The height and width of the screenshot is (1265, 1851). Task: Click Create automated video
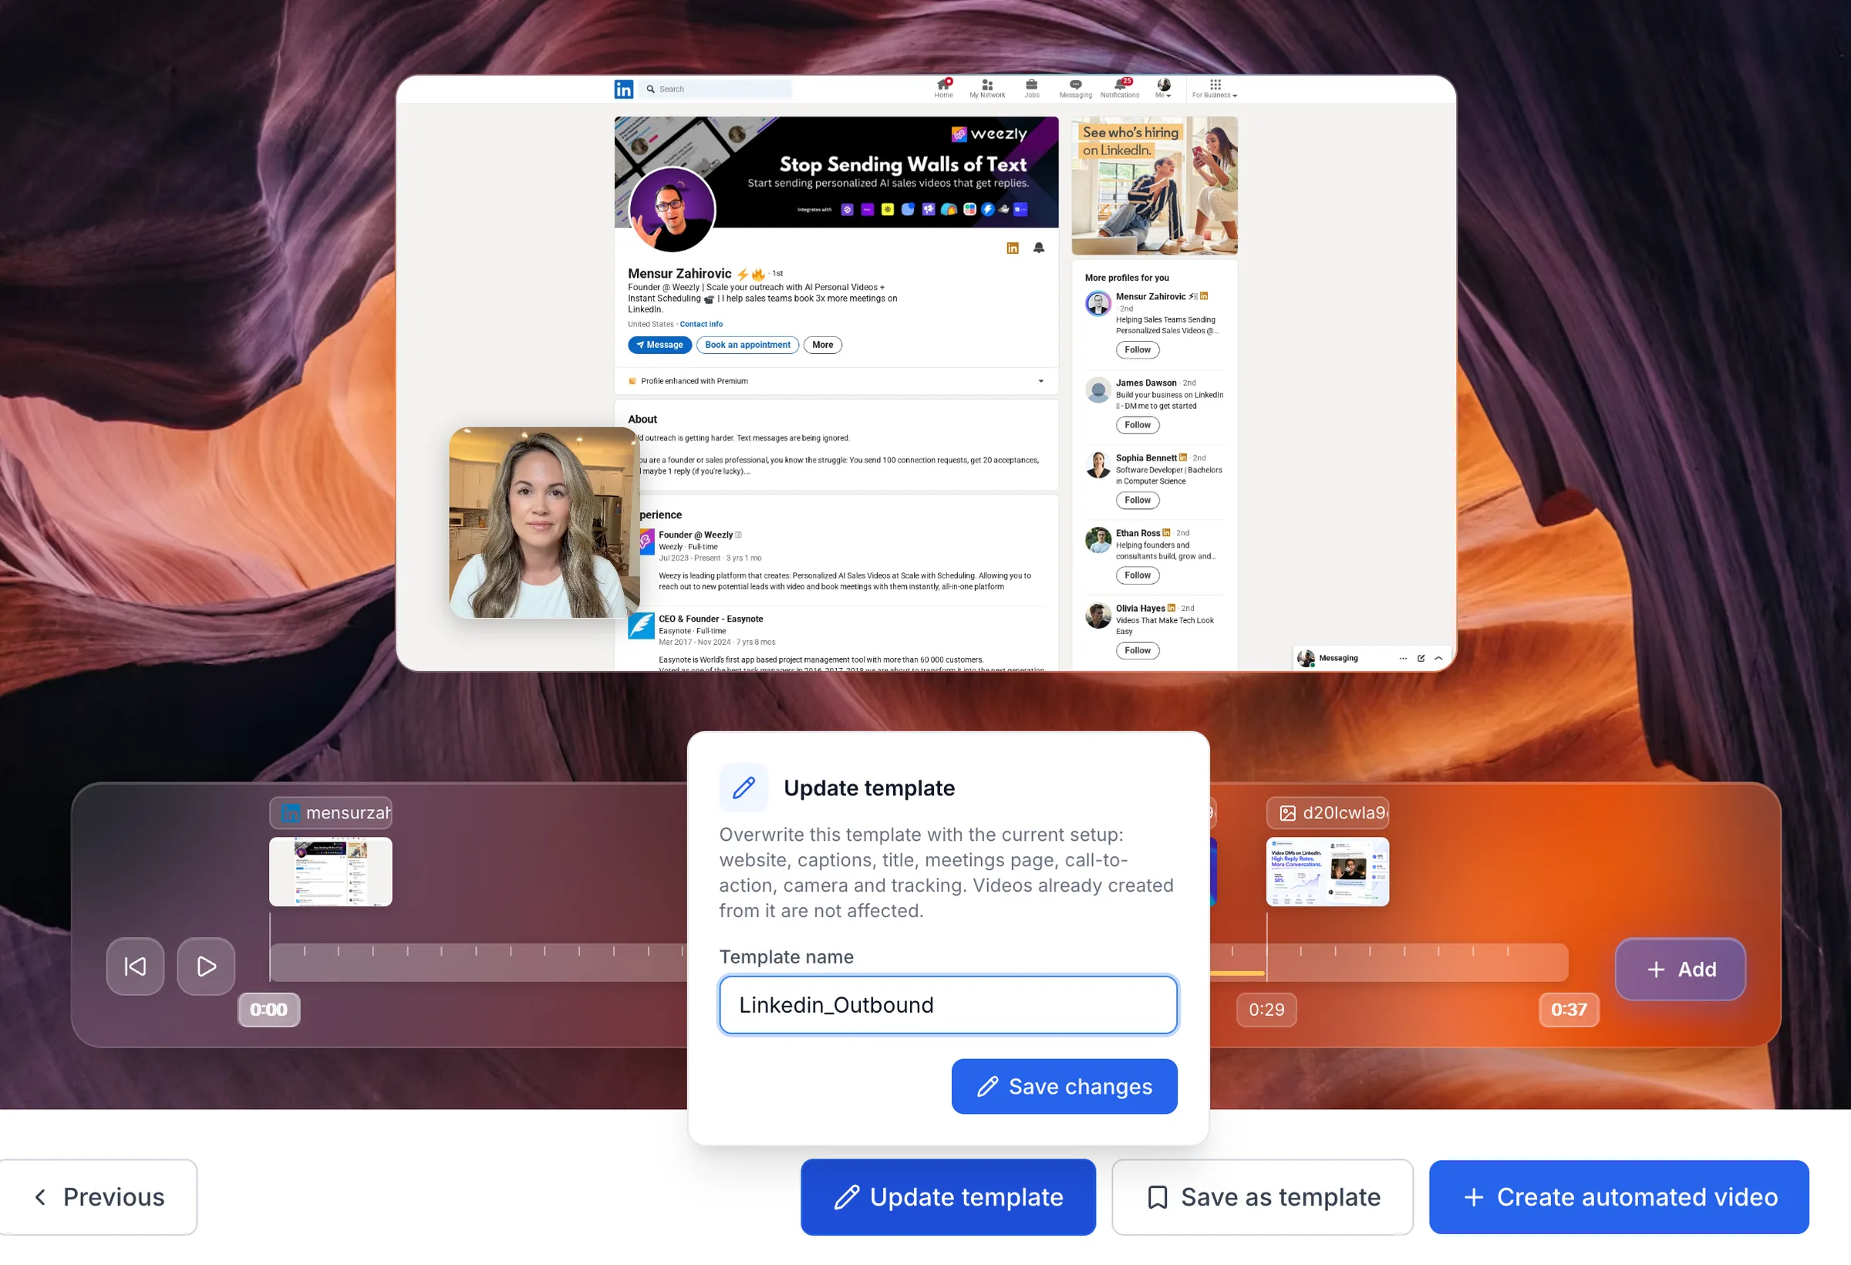tap(1619, 1196)
